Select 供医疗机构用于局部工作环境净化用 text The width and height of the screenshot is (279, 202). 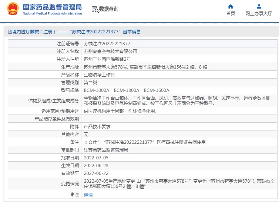coord(120,111)
